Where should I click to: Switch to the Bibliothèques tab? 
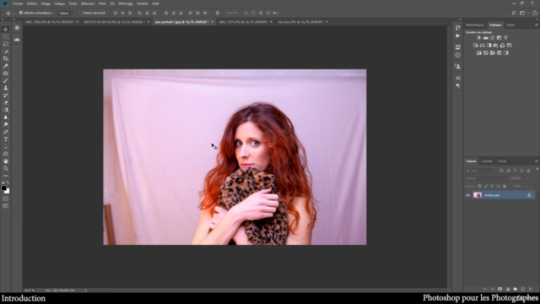tap(475, 25)
